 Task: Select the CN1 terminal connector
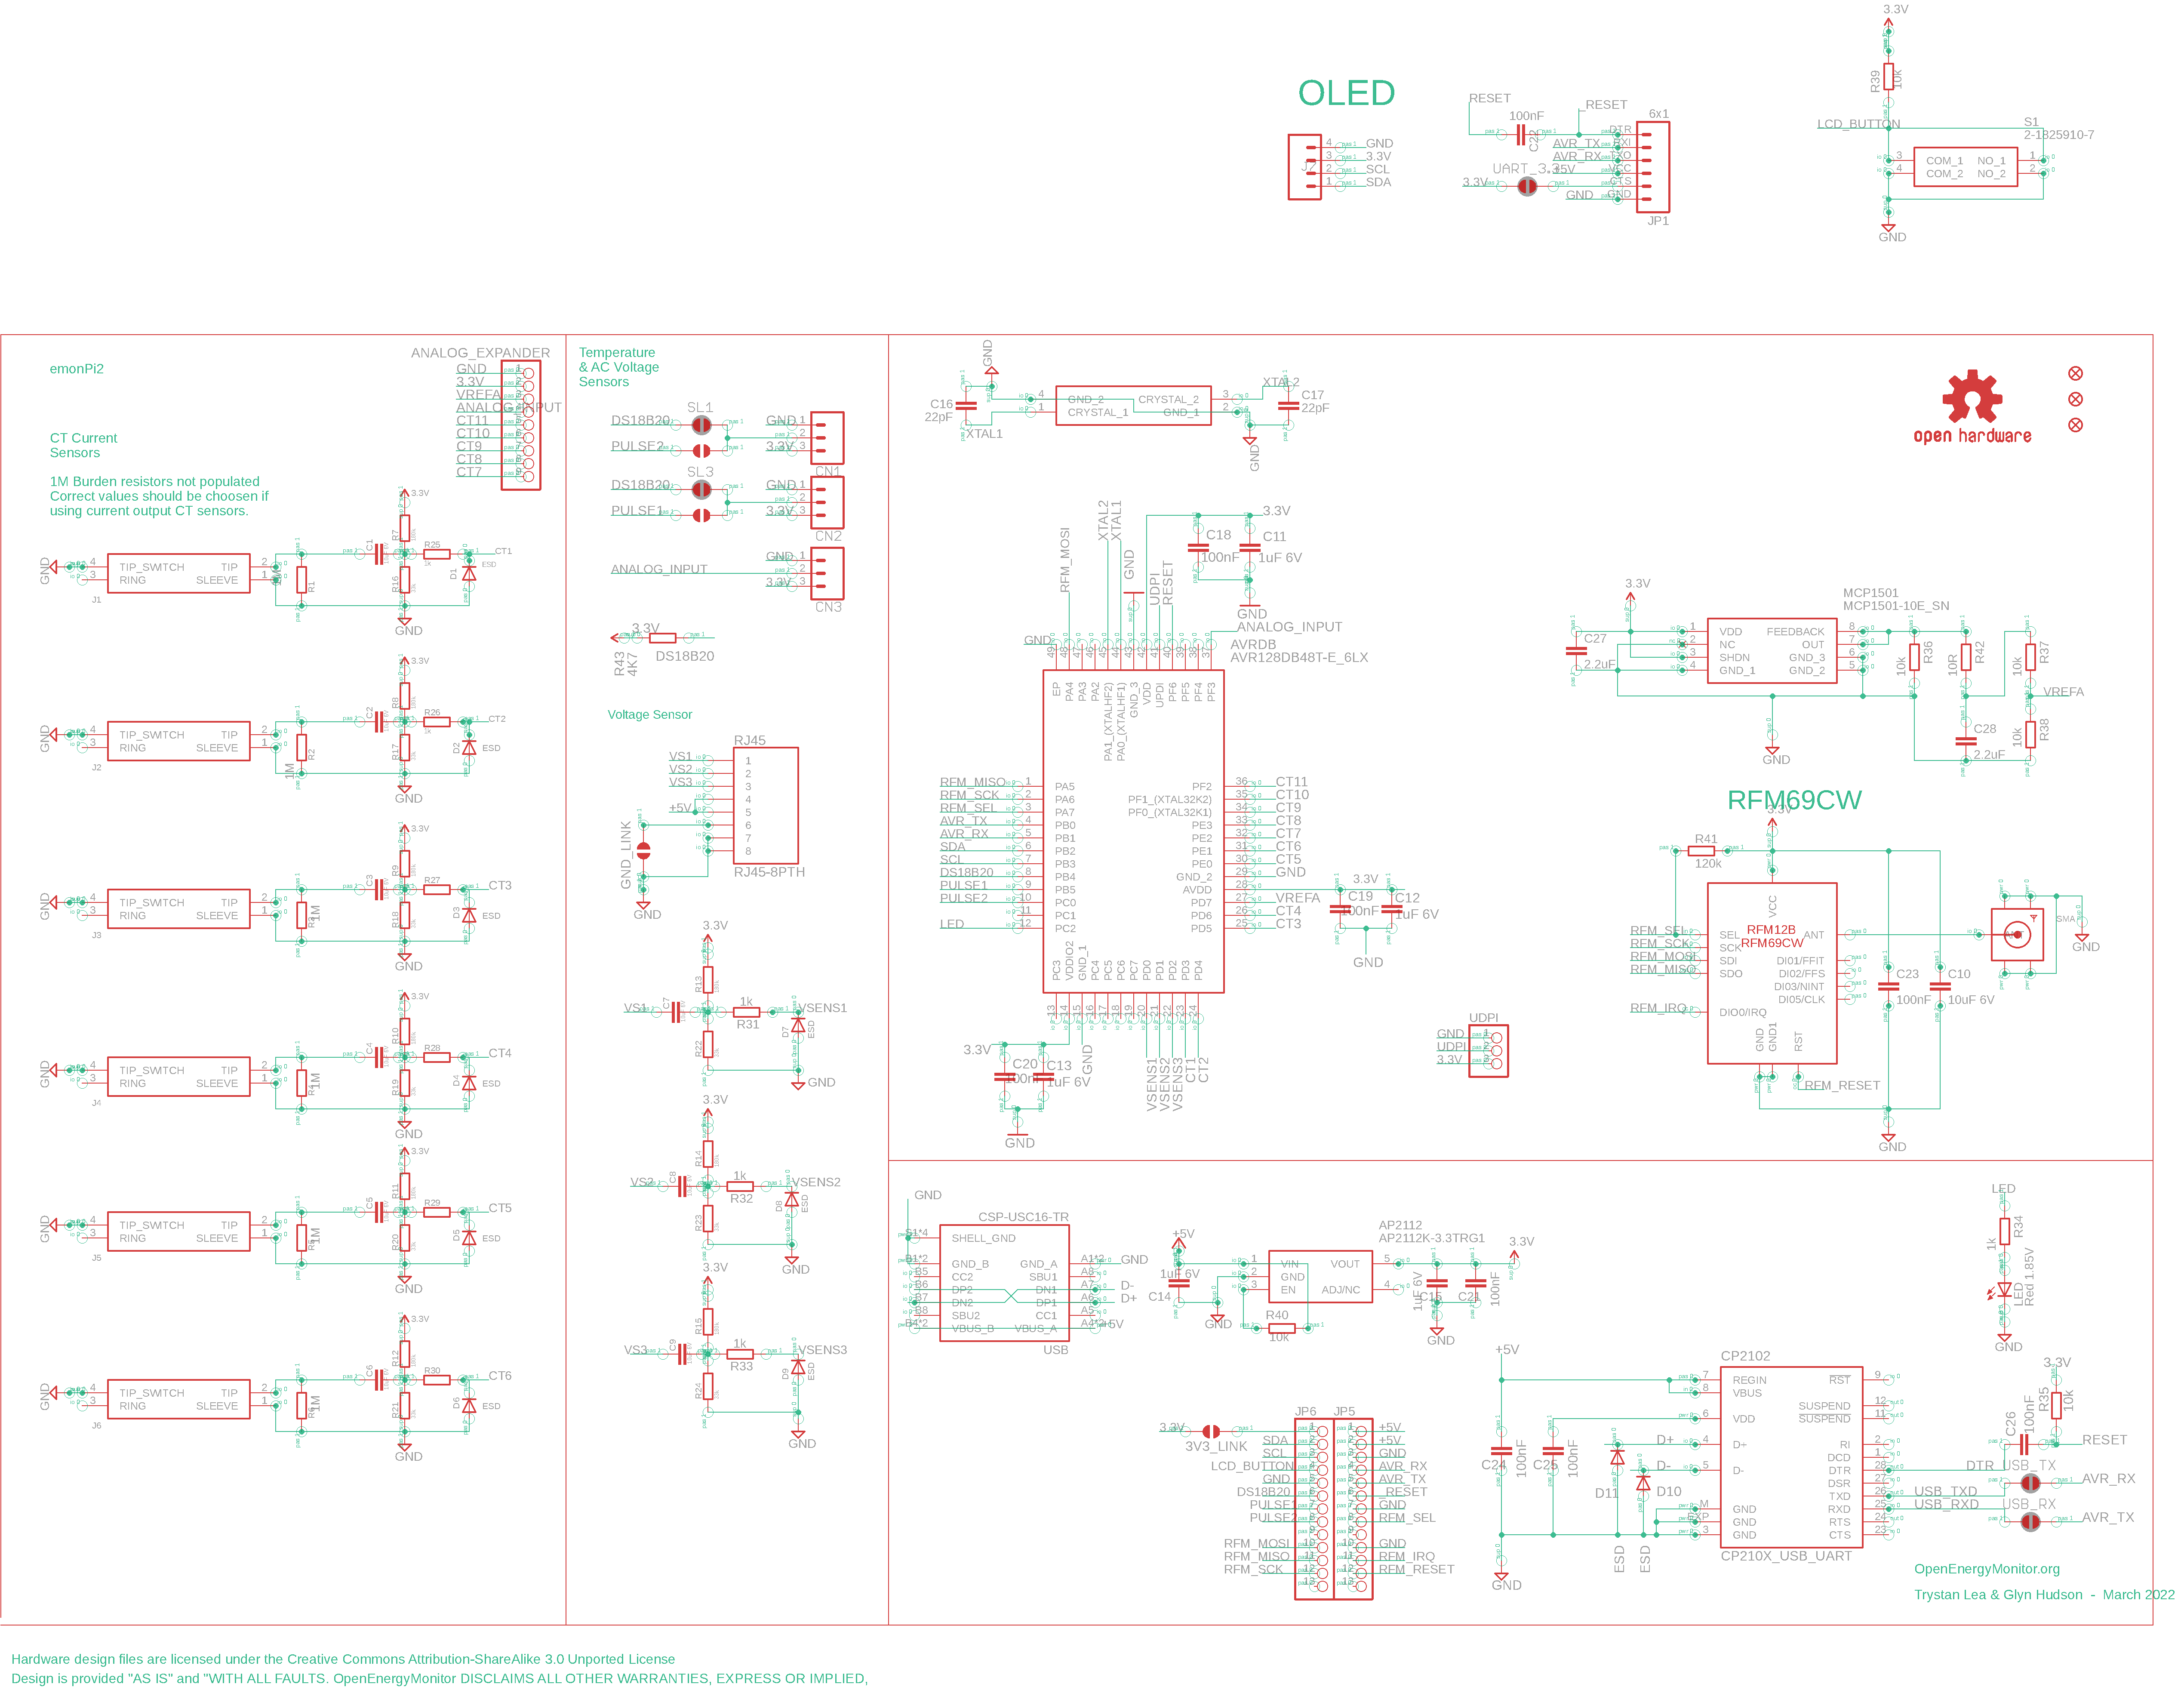tap(827, 438)
